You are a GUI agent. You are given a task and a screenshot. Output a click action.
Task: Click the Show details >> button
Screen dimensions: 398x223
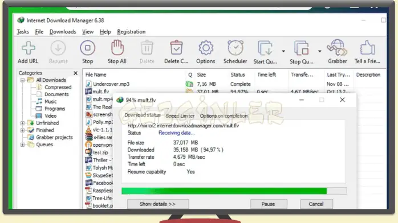point(158,204)
